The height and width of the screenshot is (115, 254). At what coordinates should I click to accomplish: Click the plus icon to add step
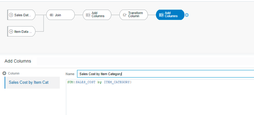click(187, 15)
